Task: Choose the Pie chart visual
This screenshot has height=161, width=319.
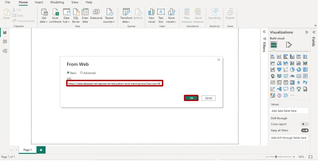Action: (292, 70)
